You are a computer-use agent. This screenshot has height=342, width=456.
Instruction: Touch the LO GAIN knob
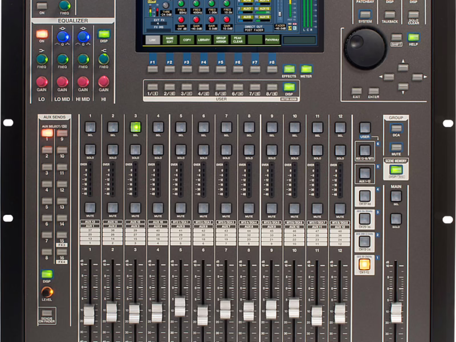tap(42, 82)
